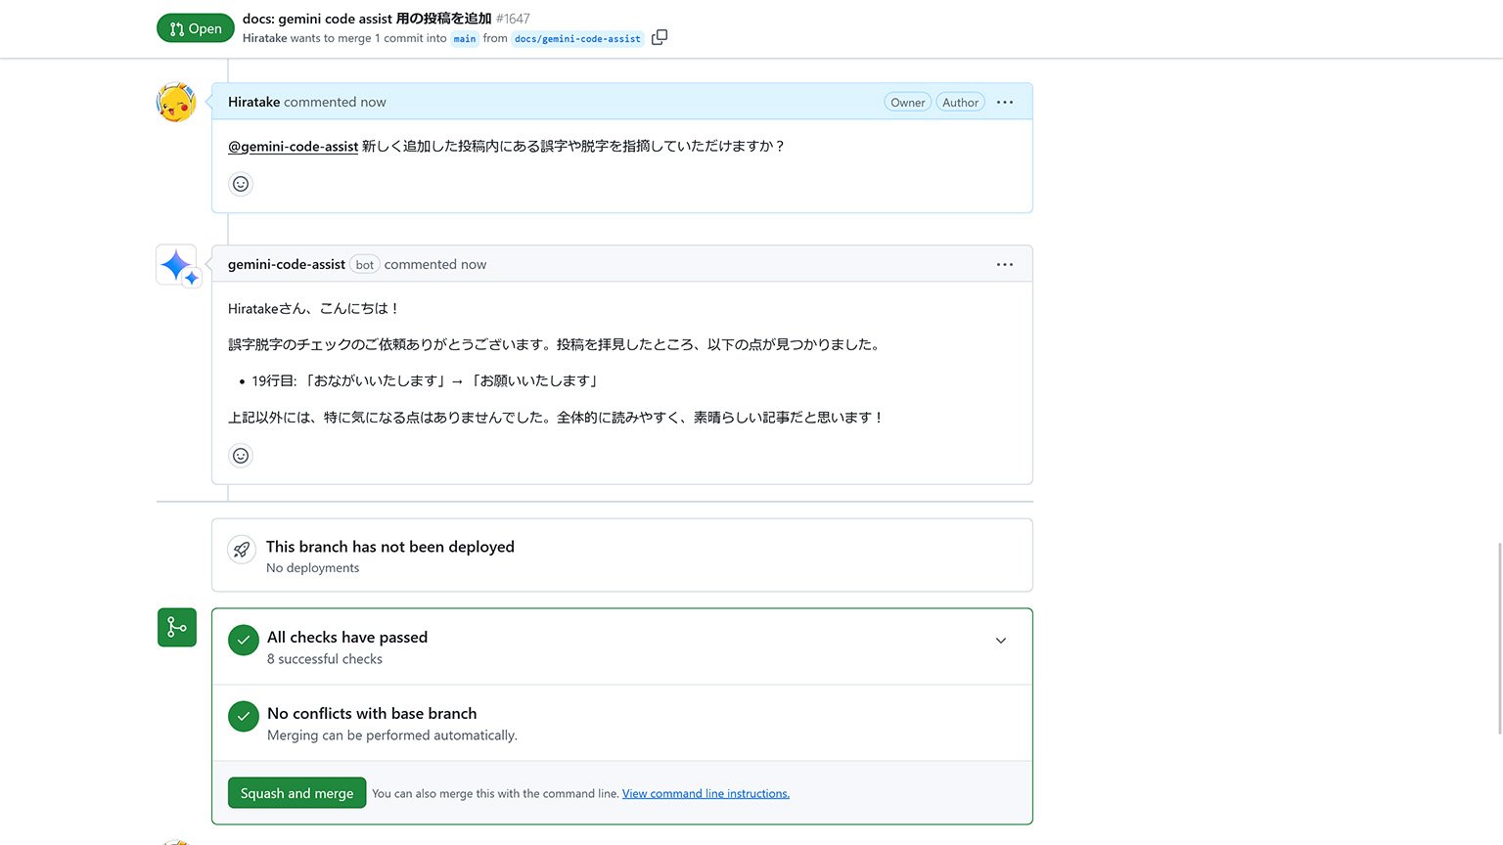Open the docs/gemini-code-assist branch link

577,38
